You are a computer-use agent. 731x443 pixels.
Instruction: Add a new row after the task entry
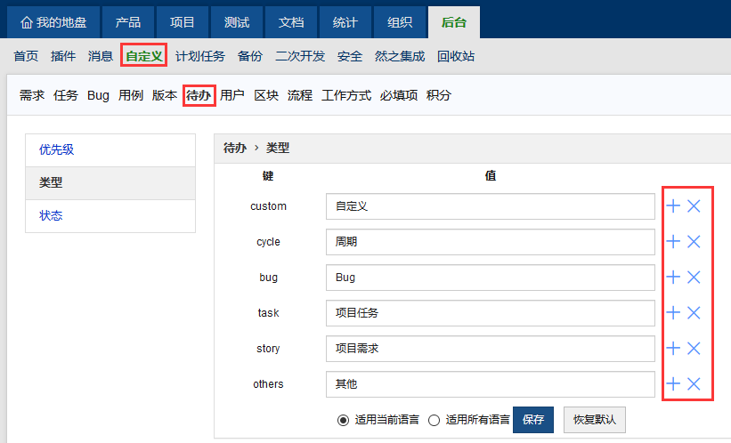[x=673, y=312]
